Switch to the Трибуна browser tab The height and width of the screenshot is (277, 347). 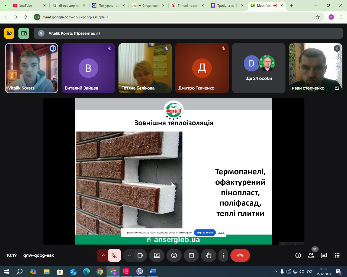click(x=227, y=5)
